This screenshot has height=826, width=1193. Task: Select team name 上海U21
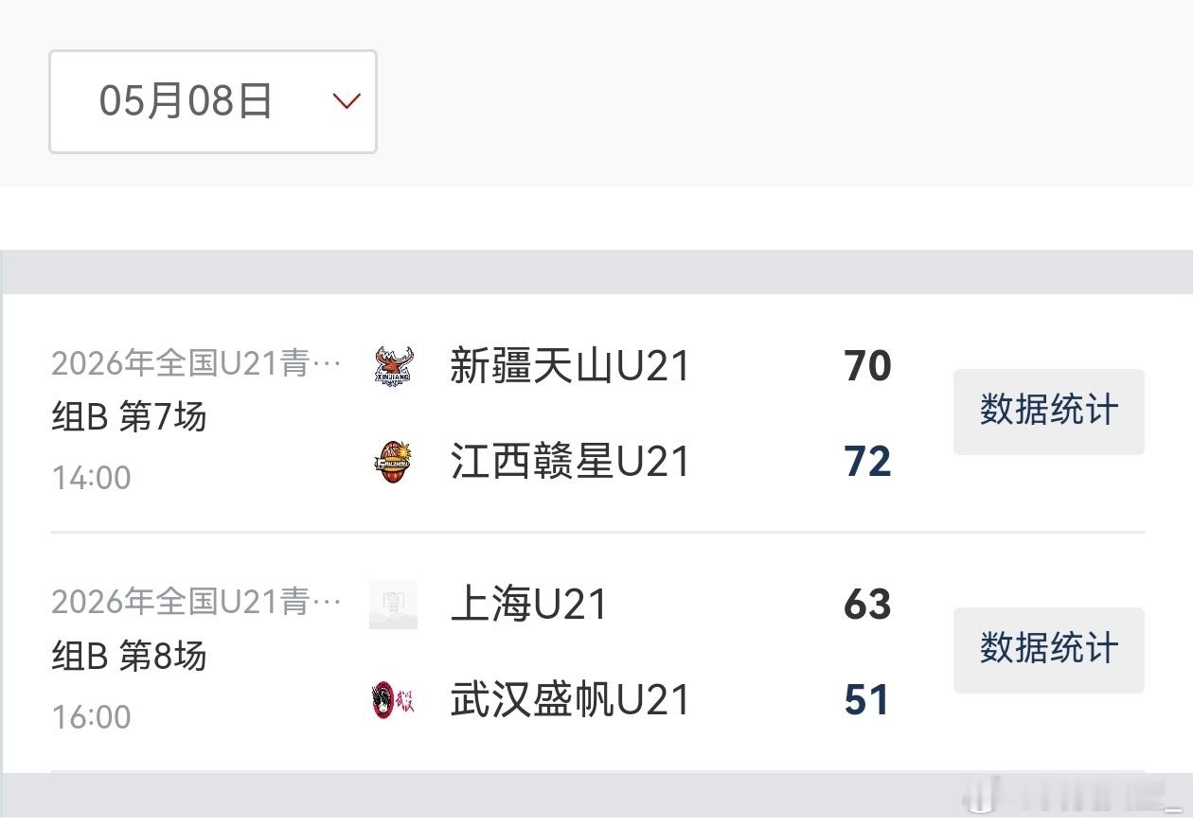[528, 605]
